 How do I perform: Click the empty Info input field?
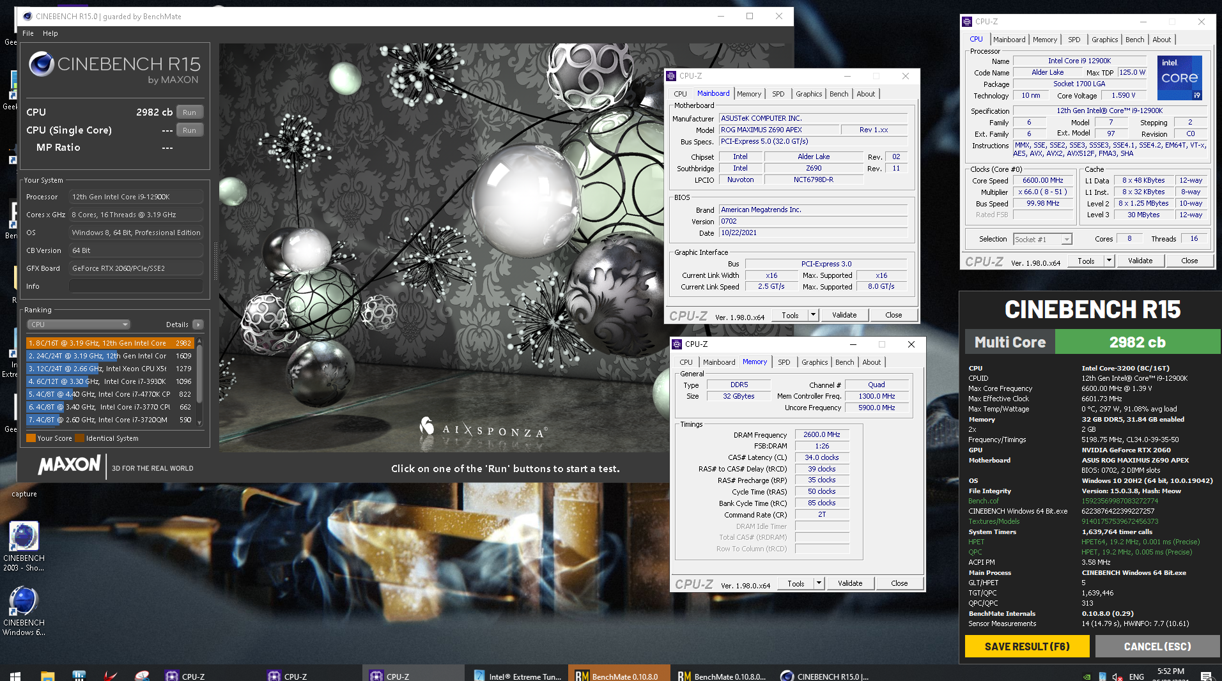click(x=136, y=287)
